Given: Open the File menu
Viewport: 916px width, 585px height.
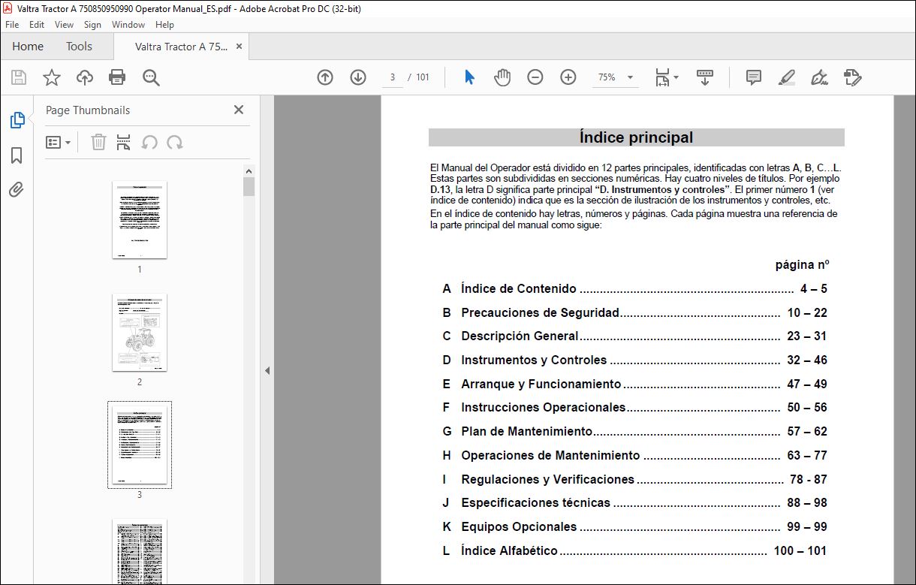Looking at the screenshot, I should (x=12, y=25).
